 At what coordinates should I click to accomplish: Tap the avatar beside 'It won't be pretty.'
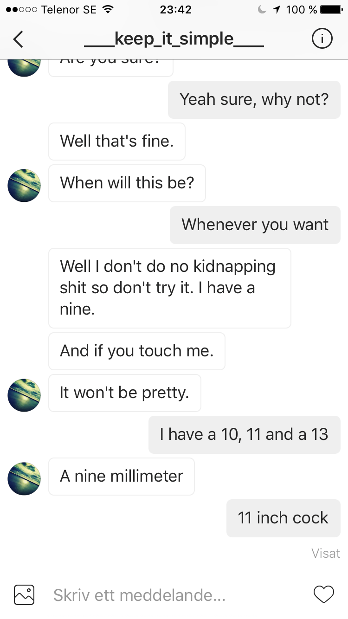pos(24,395)
